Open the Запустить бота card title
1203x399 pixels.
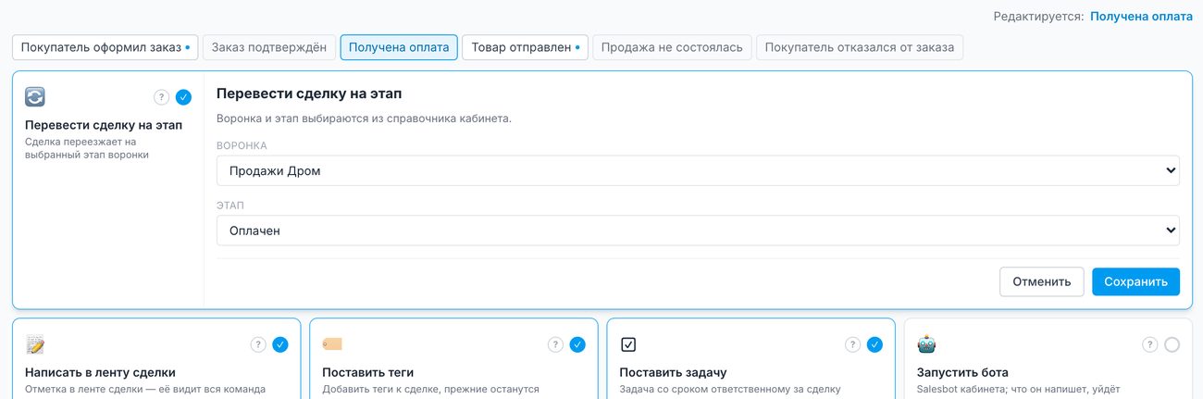click(x=962, y=372)
